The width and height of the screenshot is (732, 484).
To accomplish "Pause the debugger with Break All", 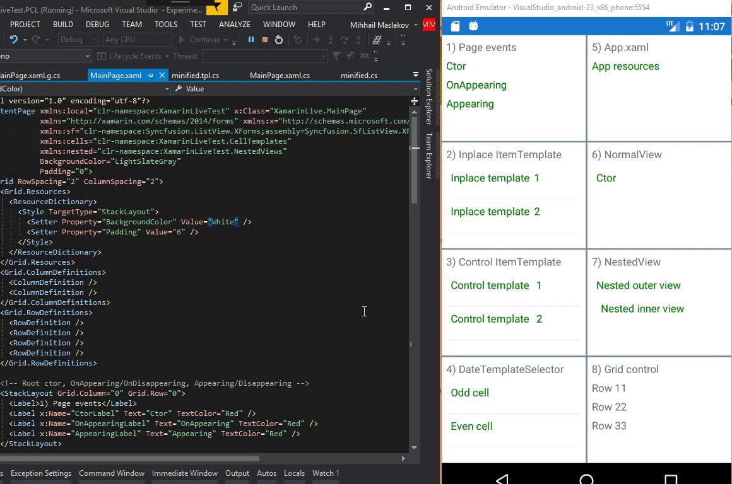I will coord(251,40).
